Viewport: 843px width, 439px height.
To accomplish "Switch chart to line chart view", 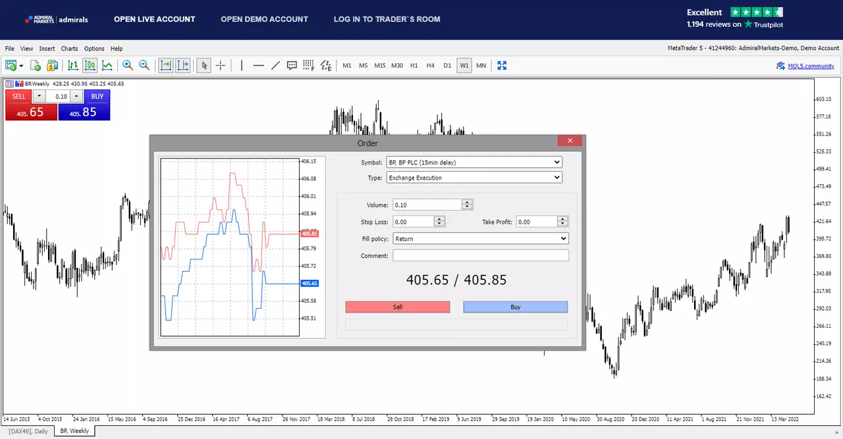I will [107, 65].
